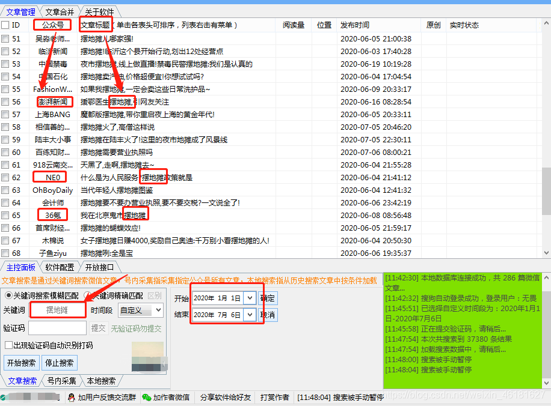Viewport: 551px width, 406px height.
Task: Click 确定 to confirm date range
Action: (268, 298)
